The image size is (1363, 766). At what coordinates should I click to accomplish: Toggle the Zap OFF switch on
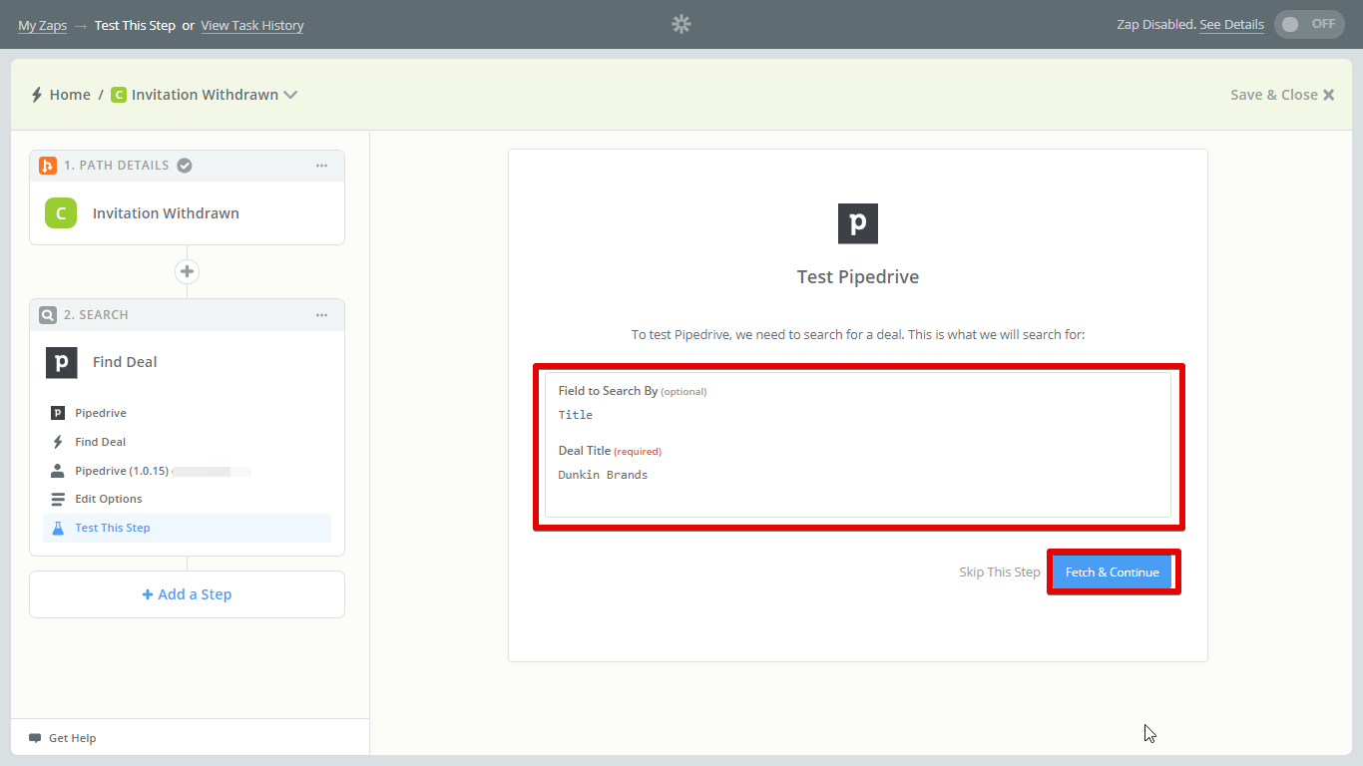(1309, 24)
